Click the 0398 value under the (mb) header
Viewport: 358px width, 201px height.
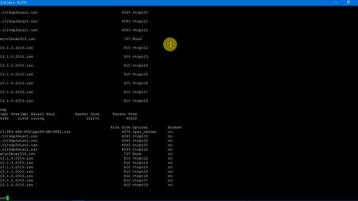[4, 118]
